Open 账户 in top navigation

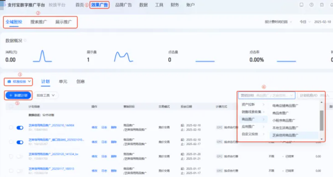(190, 5)
